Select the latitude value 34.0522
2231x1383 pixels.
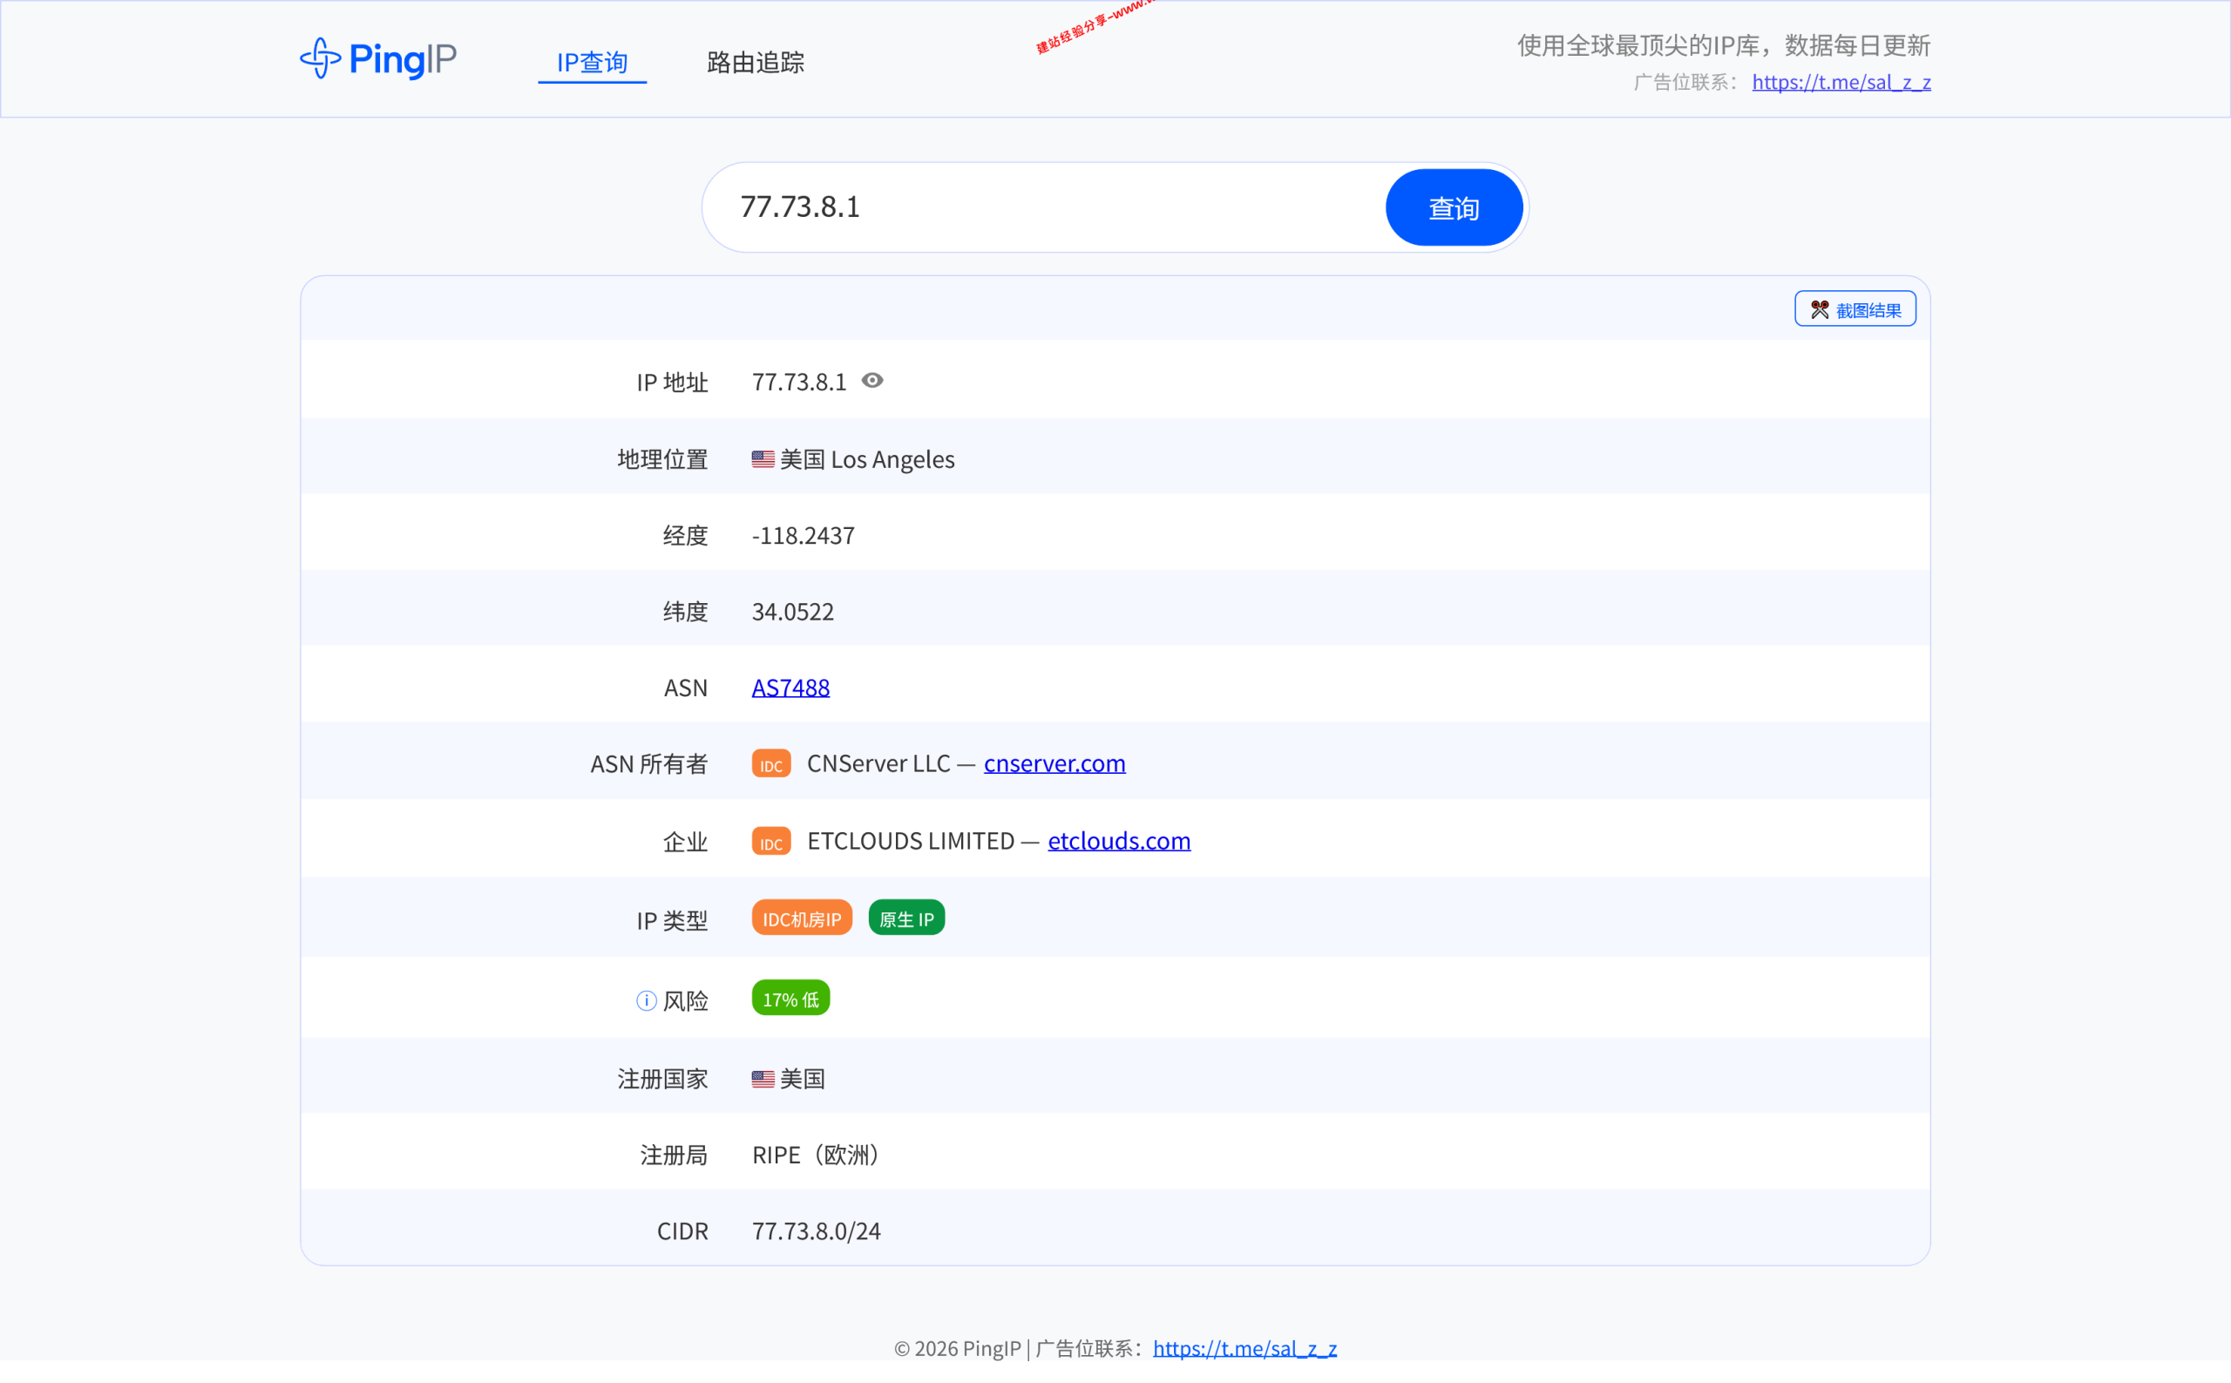tap(793, 611)
